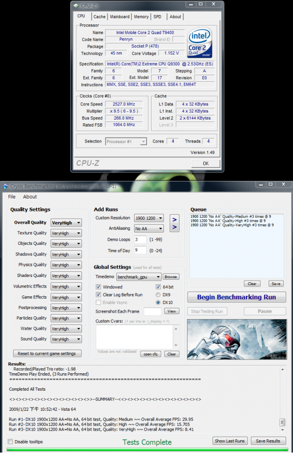
Task: Click the Intel Core 2 Quad logo
Action: (x=200, y=43)
